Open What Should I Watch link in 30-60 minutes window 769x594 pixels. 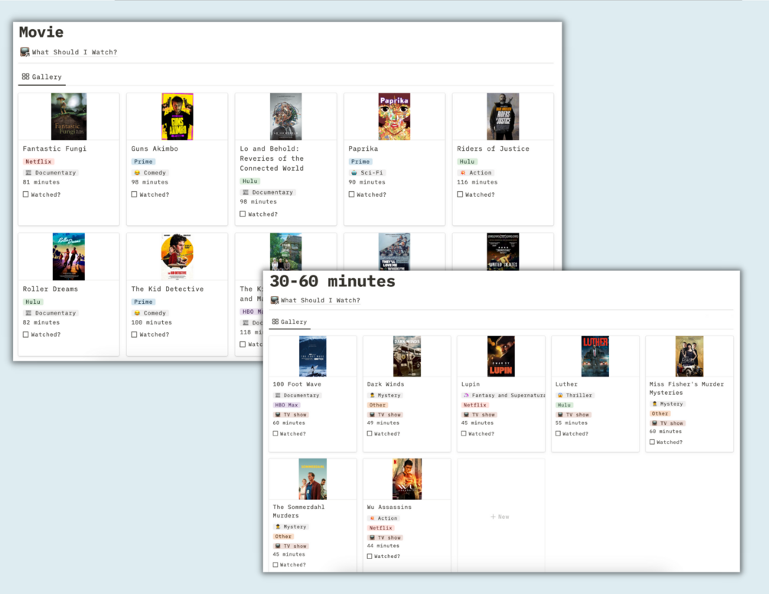coord(321,300)
